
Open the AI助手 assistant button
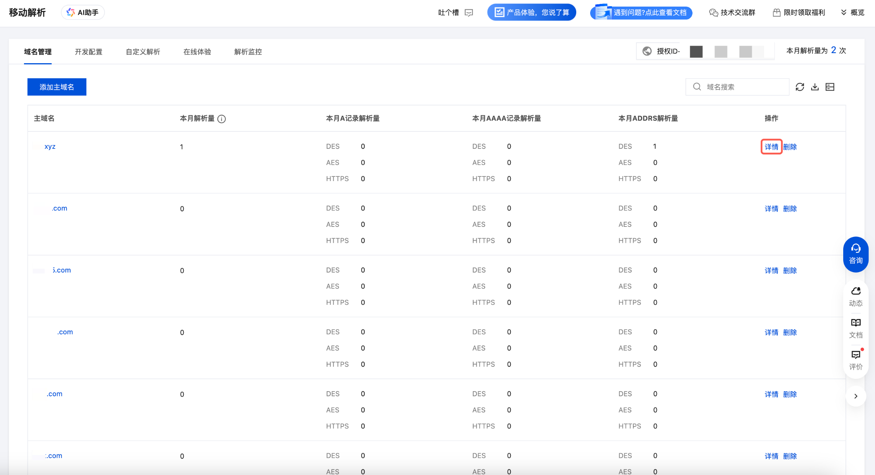click(83, 12)
